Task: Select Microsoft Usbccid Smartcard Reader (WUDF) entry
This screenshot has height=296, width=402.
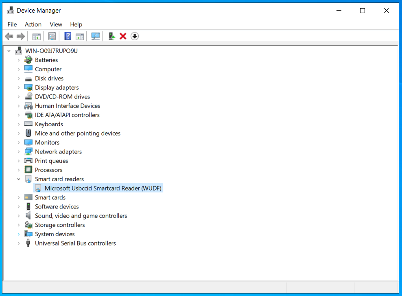Action: coord(98,188)
